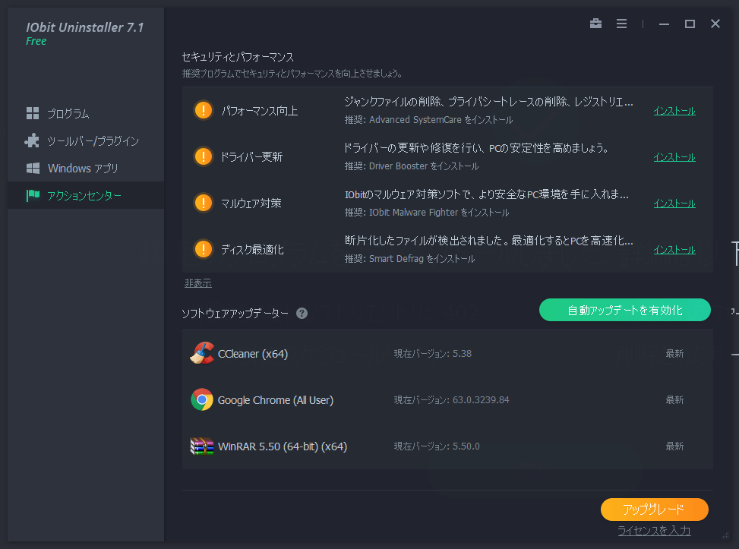The width and height of the screenshot is (739, 549).
Task: Click the Chrome version 63.0.3239.84 text
Action: pyautogui.click(x=451, y=399)
